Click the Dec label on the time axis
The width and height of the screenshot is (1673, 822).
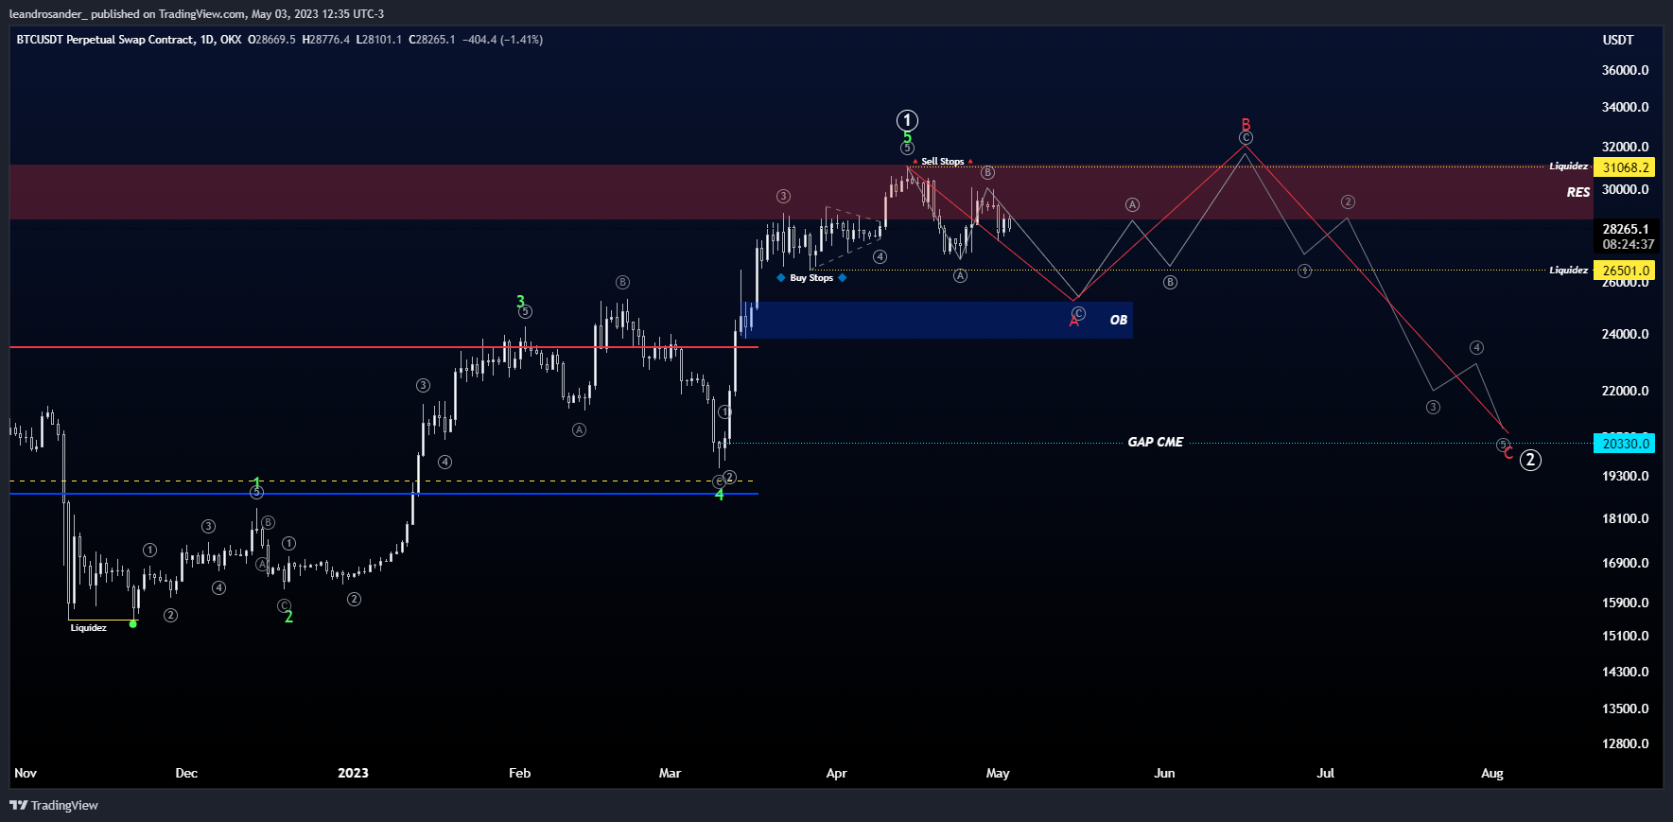click(x=186, y=773)
